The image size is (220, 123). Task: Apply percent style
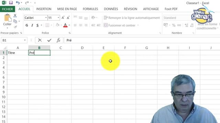[x=174, y=25]
